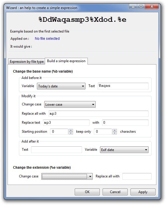
Task: Increase the keep only characters value
Action: tap(115, 130)
